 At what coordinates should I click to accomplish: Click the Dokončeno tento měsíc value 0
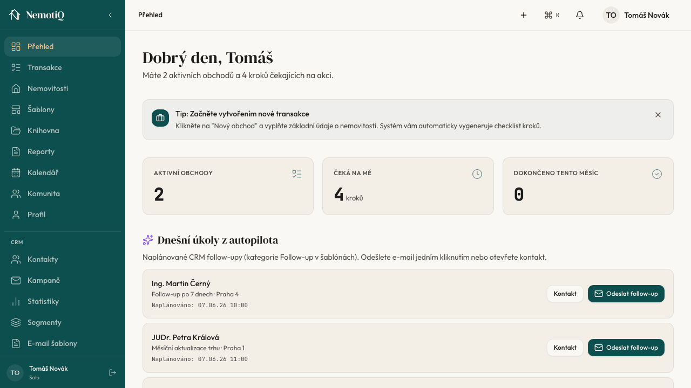[x=519, y=194]
